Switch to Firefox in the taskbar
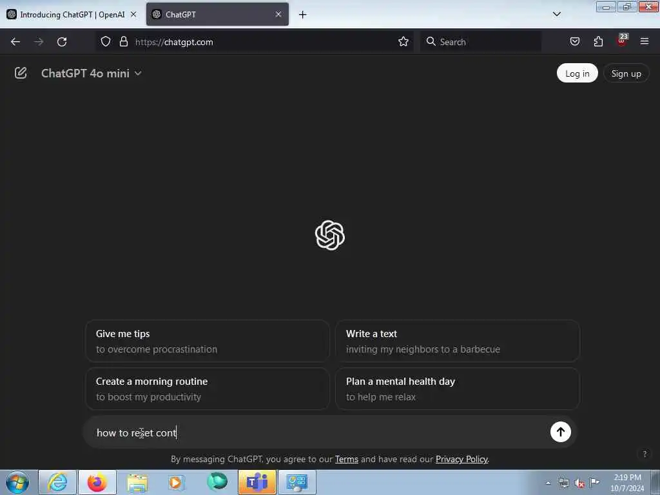The height and width of the screenshot is (495, 660). [97, 482]
